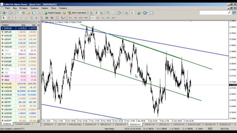Select the text 'A' drawing tool
This screenshot has width=237, height=133.
tap(36, 18)
